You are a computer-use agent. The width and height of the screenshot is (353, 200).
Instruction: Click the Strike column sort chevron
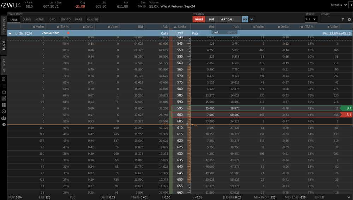[175, 27]
